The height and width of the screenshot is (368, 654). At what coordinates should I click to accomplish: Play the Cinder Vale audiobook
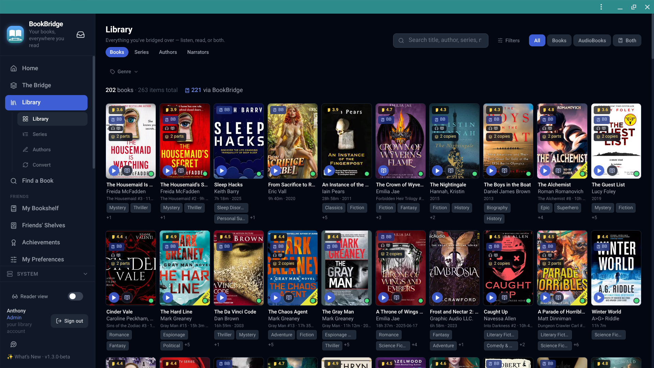tap(114, 297)
